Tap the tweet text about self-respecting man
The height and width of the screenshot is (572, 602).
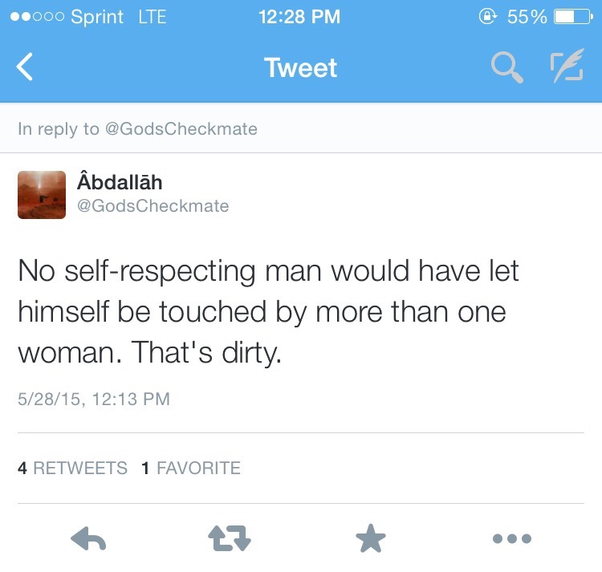268,311
